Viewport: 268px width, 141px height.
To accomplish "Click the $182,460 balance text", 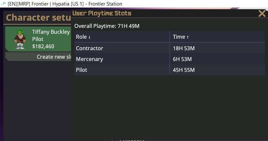I will coord(43,46).
